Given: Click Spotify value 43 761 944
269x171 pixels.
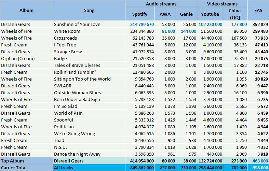Looking at the screenshot, I should point(143,45).
